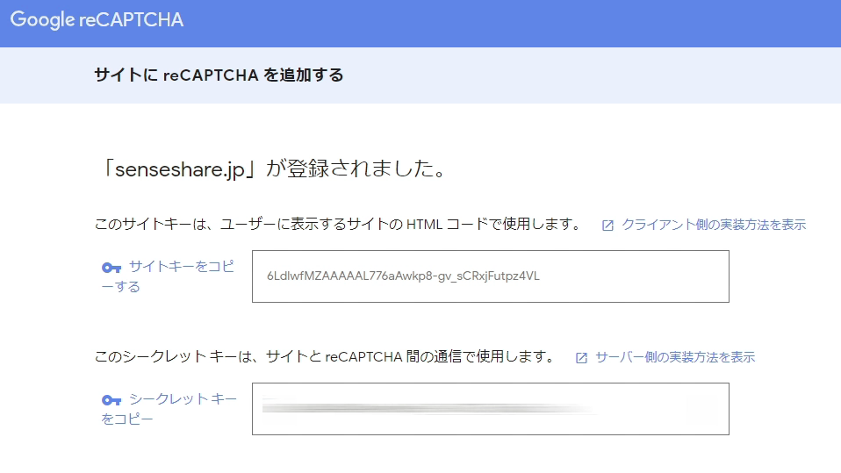Viewport: 841px width, 473px height.
Task: Click the key icon beside シークレット キーをコピー
Action: point(111,400)
